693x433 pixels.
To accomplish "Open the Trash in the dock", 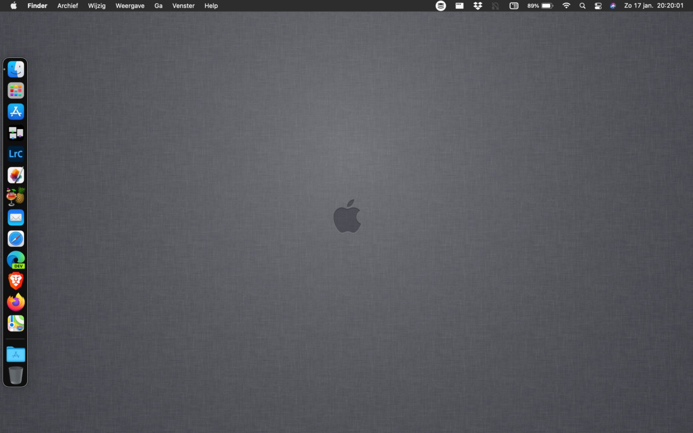I will click(16, 375).
